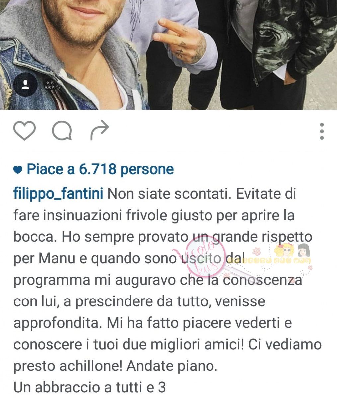Viewport: 337px width, 398px height.
Task: Select caption line 'Un abbraccio a tutti e 3'
Action: (x=89, y=387)
